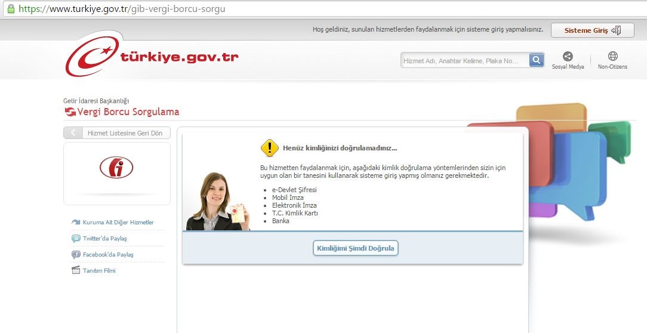Click the T.C. Kimlik Kartı list item
Screen dimensions: 647x333
[x=295, y=213]
